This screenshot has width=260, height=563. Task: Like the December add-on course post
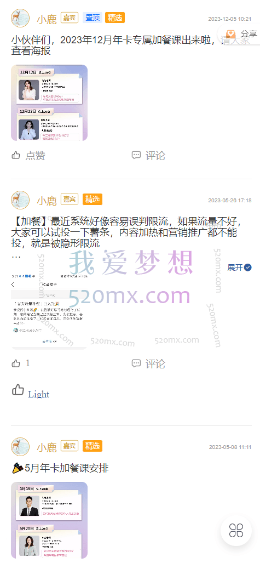pyautogui.click(x=28, y=156)
